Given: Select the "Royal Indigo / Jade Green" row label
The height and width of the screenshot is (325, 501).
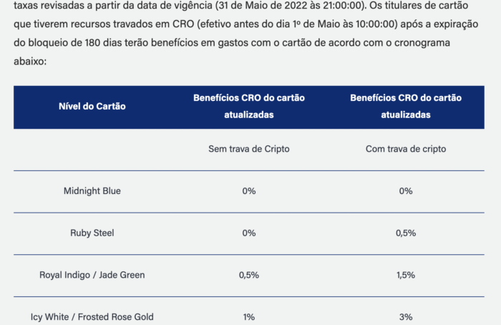Looking at the screenshot, I should [x=92, y=275].
